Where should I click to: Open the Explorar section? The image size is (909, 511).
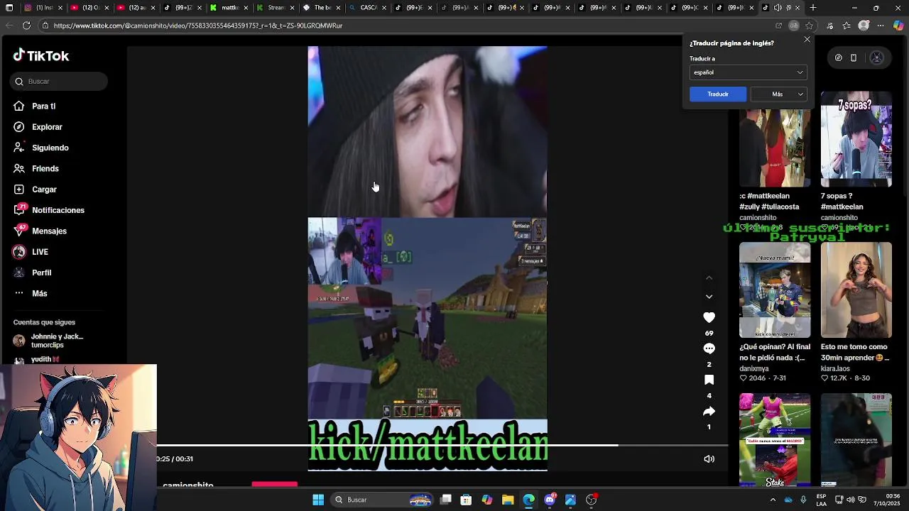coord(47,127)
